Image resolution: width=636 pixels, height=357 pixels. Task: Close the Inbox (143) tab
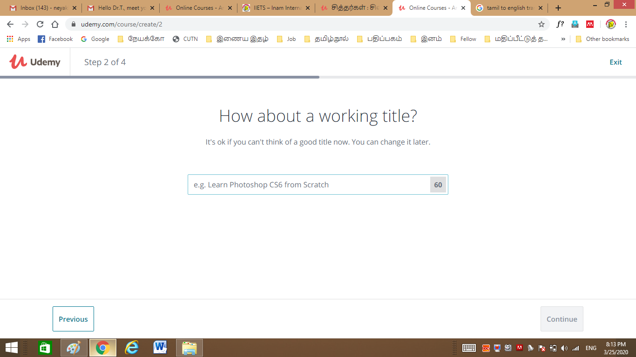click(74, 8)
